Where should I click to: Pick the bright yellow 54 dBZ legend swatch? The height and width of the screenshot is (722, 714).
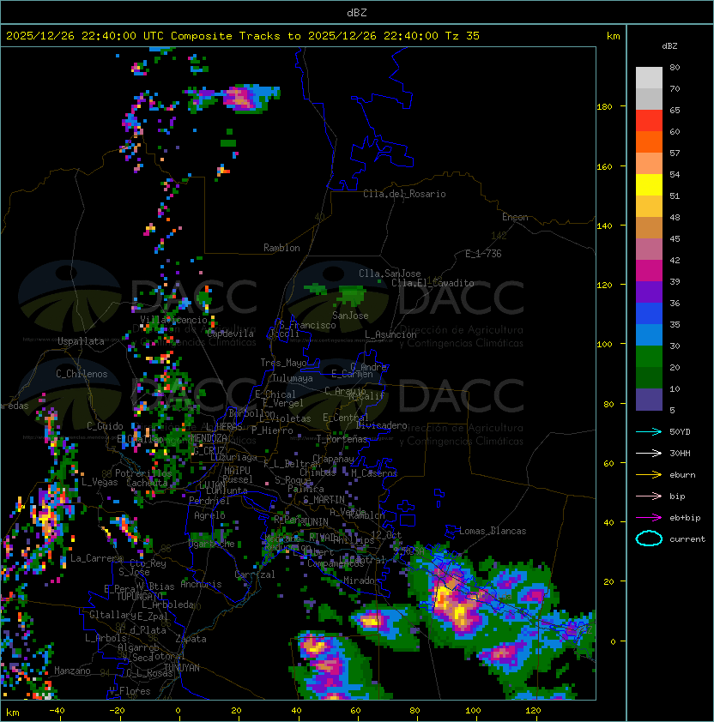point(649,184)
